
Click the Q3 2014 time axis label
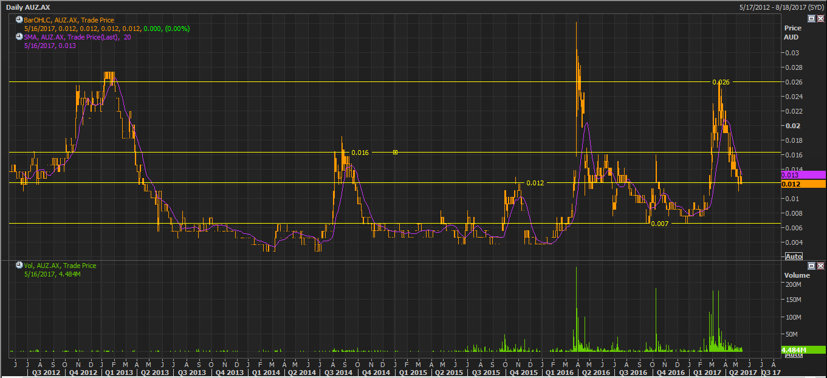(x=337, y=372)
